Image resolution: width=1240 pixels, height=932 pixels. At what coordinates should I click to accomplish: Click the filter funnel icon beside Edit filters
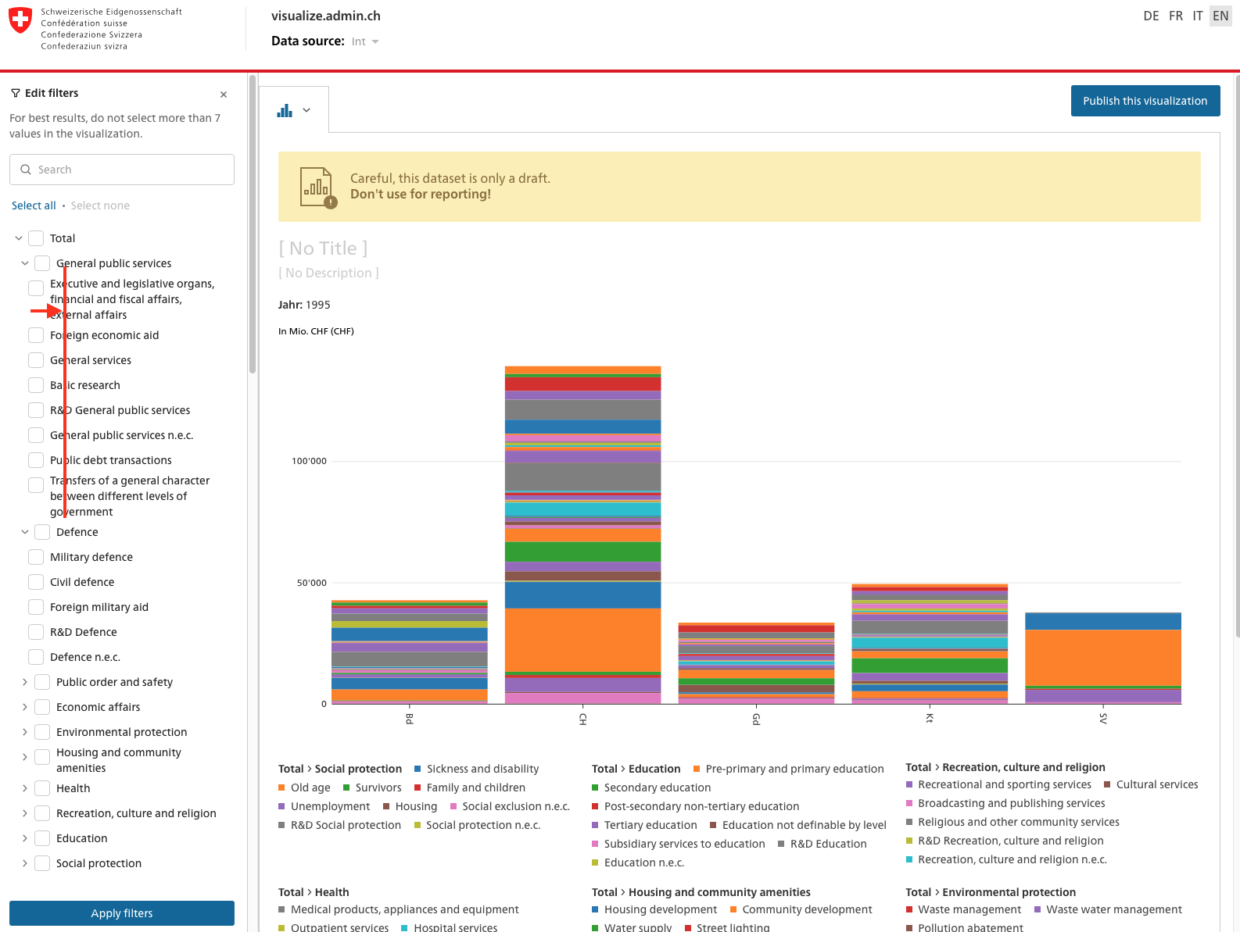coord(16,93)
